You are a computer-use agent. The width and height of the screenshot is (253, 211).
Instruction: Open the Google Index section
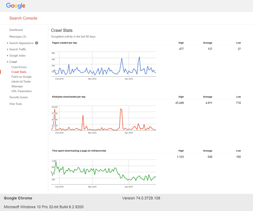[17, 55]
